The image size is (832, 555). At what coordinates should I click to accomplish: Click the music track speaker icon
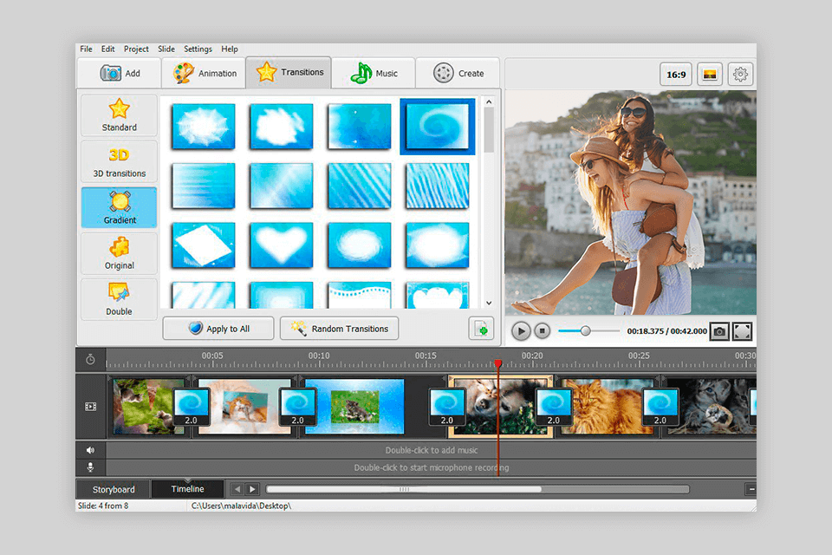[x=91, y=450]
